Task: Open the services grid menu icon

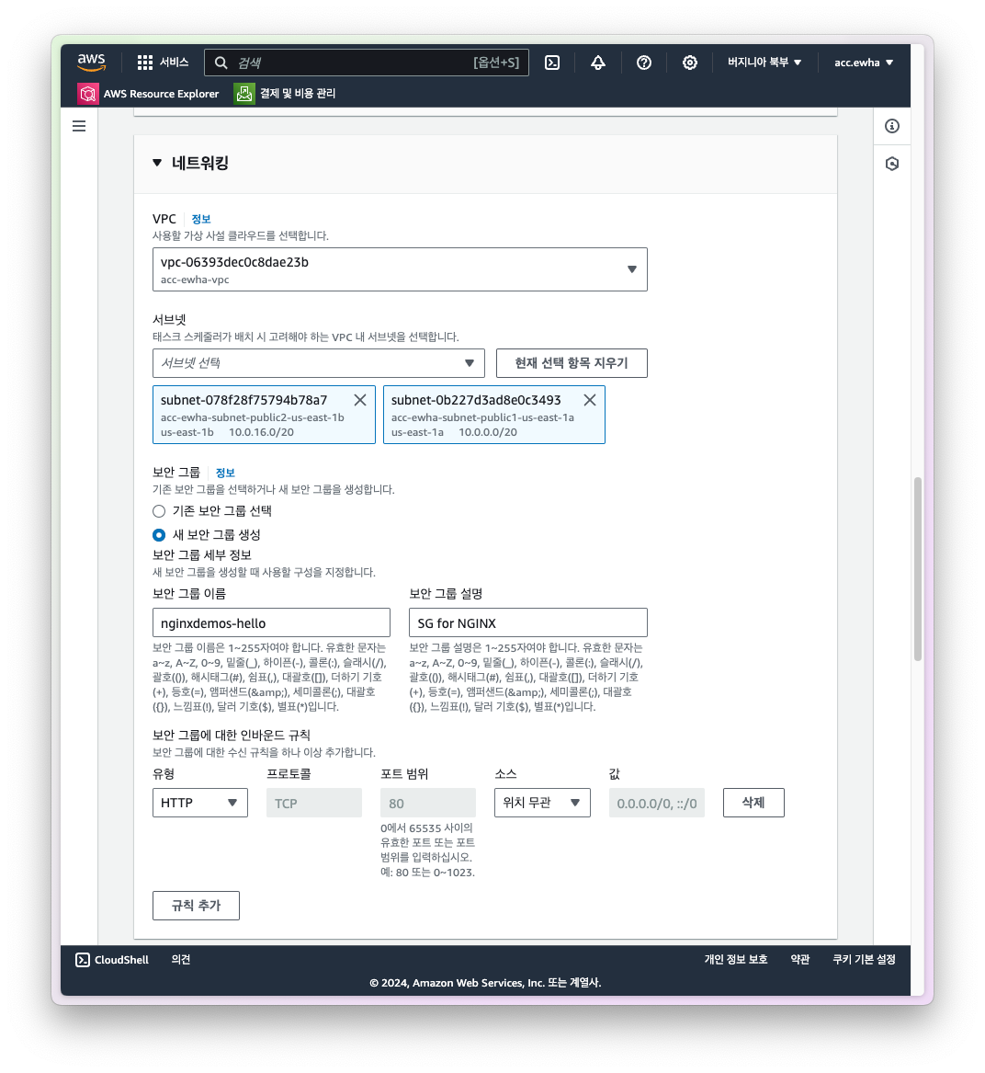Action: [145, 63]
